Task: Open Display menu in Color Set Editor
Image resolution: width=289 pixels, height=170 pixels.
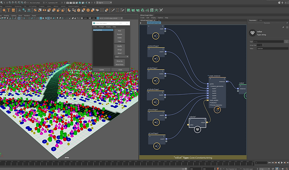Action: point(108,27)
